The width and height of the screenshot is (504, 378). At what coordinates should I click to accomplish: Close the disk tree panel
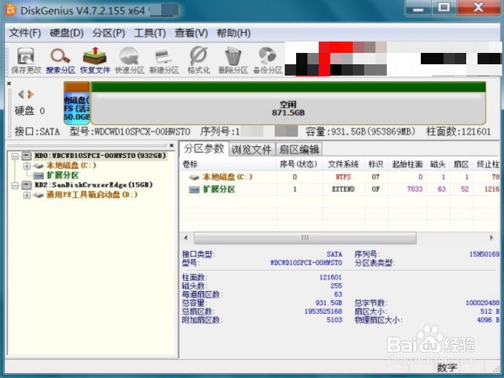[171, 146]
